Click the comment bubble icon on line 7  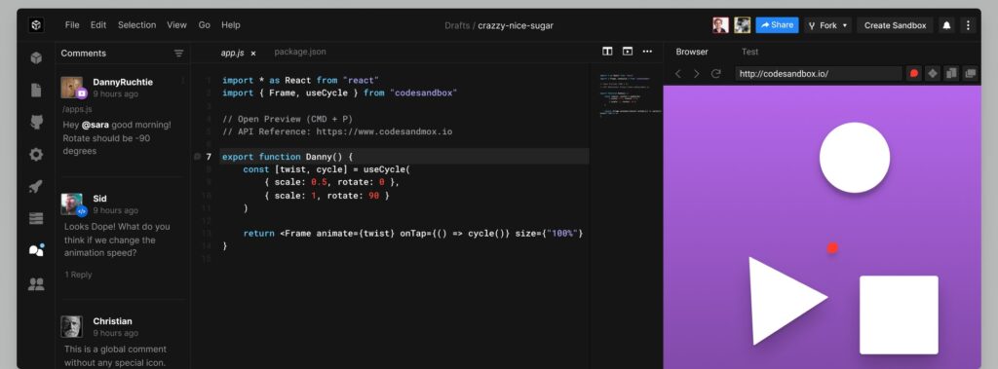(197, 157)
